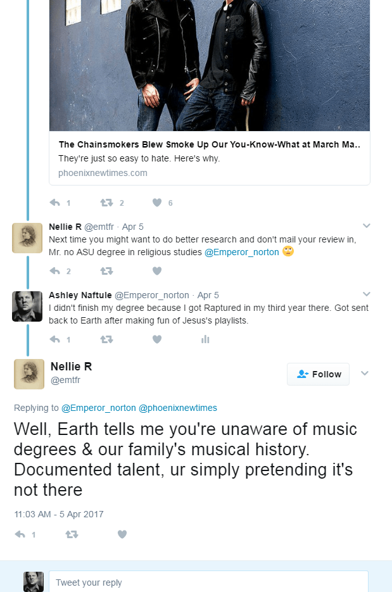Screen dimensions: 392x592
Task: Reply to Nellie R's 'better research' tweet
Action: point(55,271)
